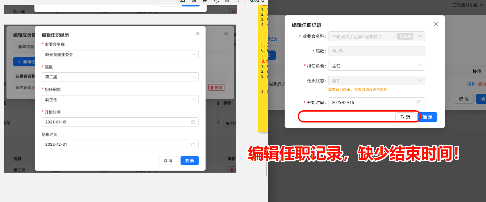The image size is (486, 202).
Task: Open the three-dot more options icon
Action: (x=239, y=1)
